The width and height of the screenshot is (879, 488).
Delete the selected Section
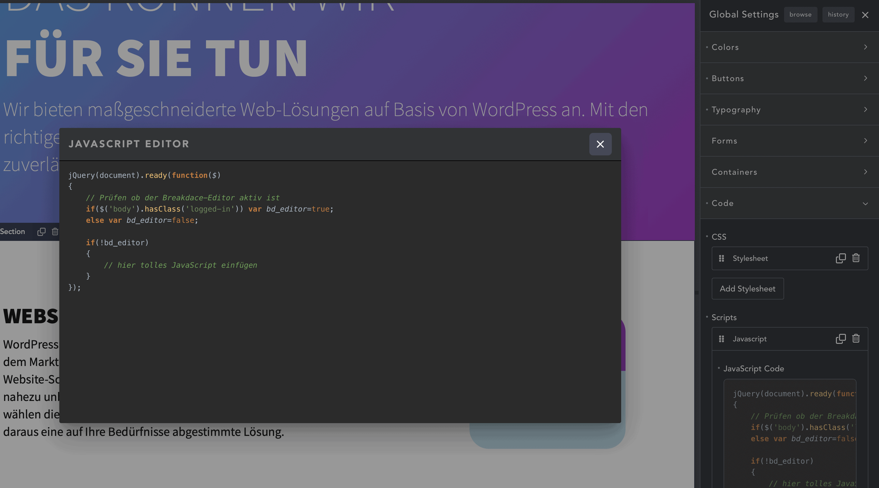55,232
